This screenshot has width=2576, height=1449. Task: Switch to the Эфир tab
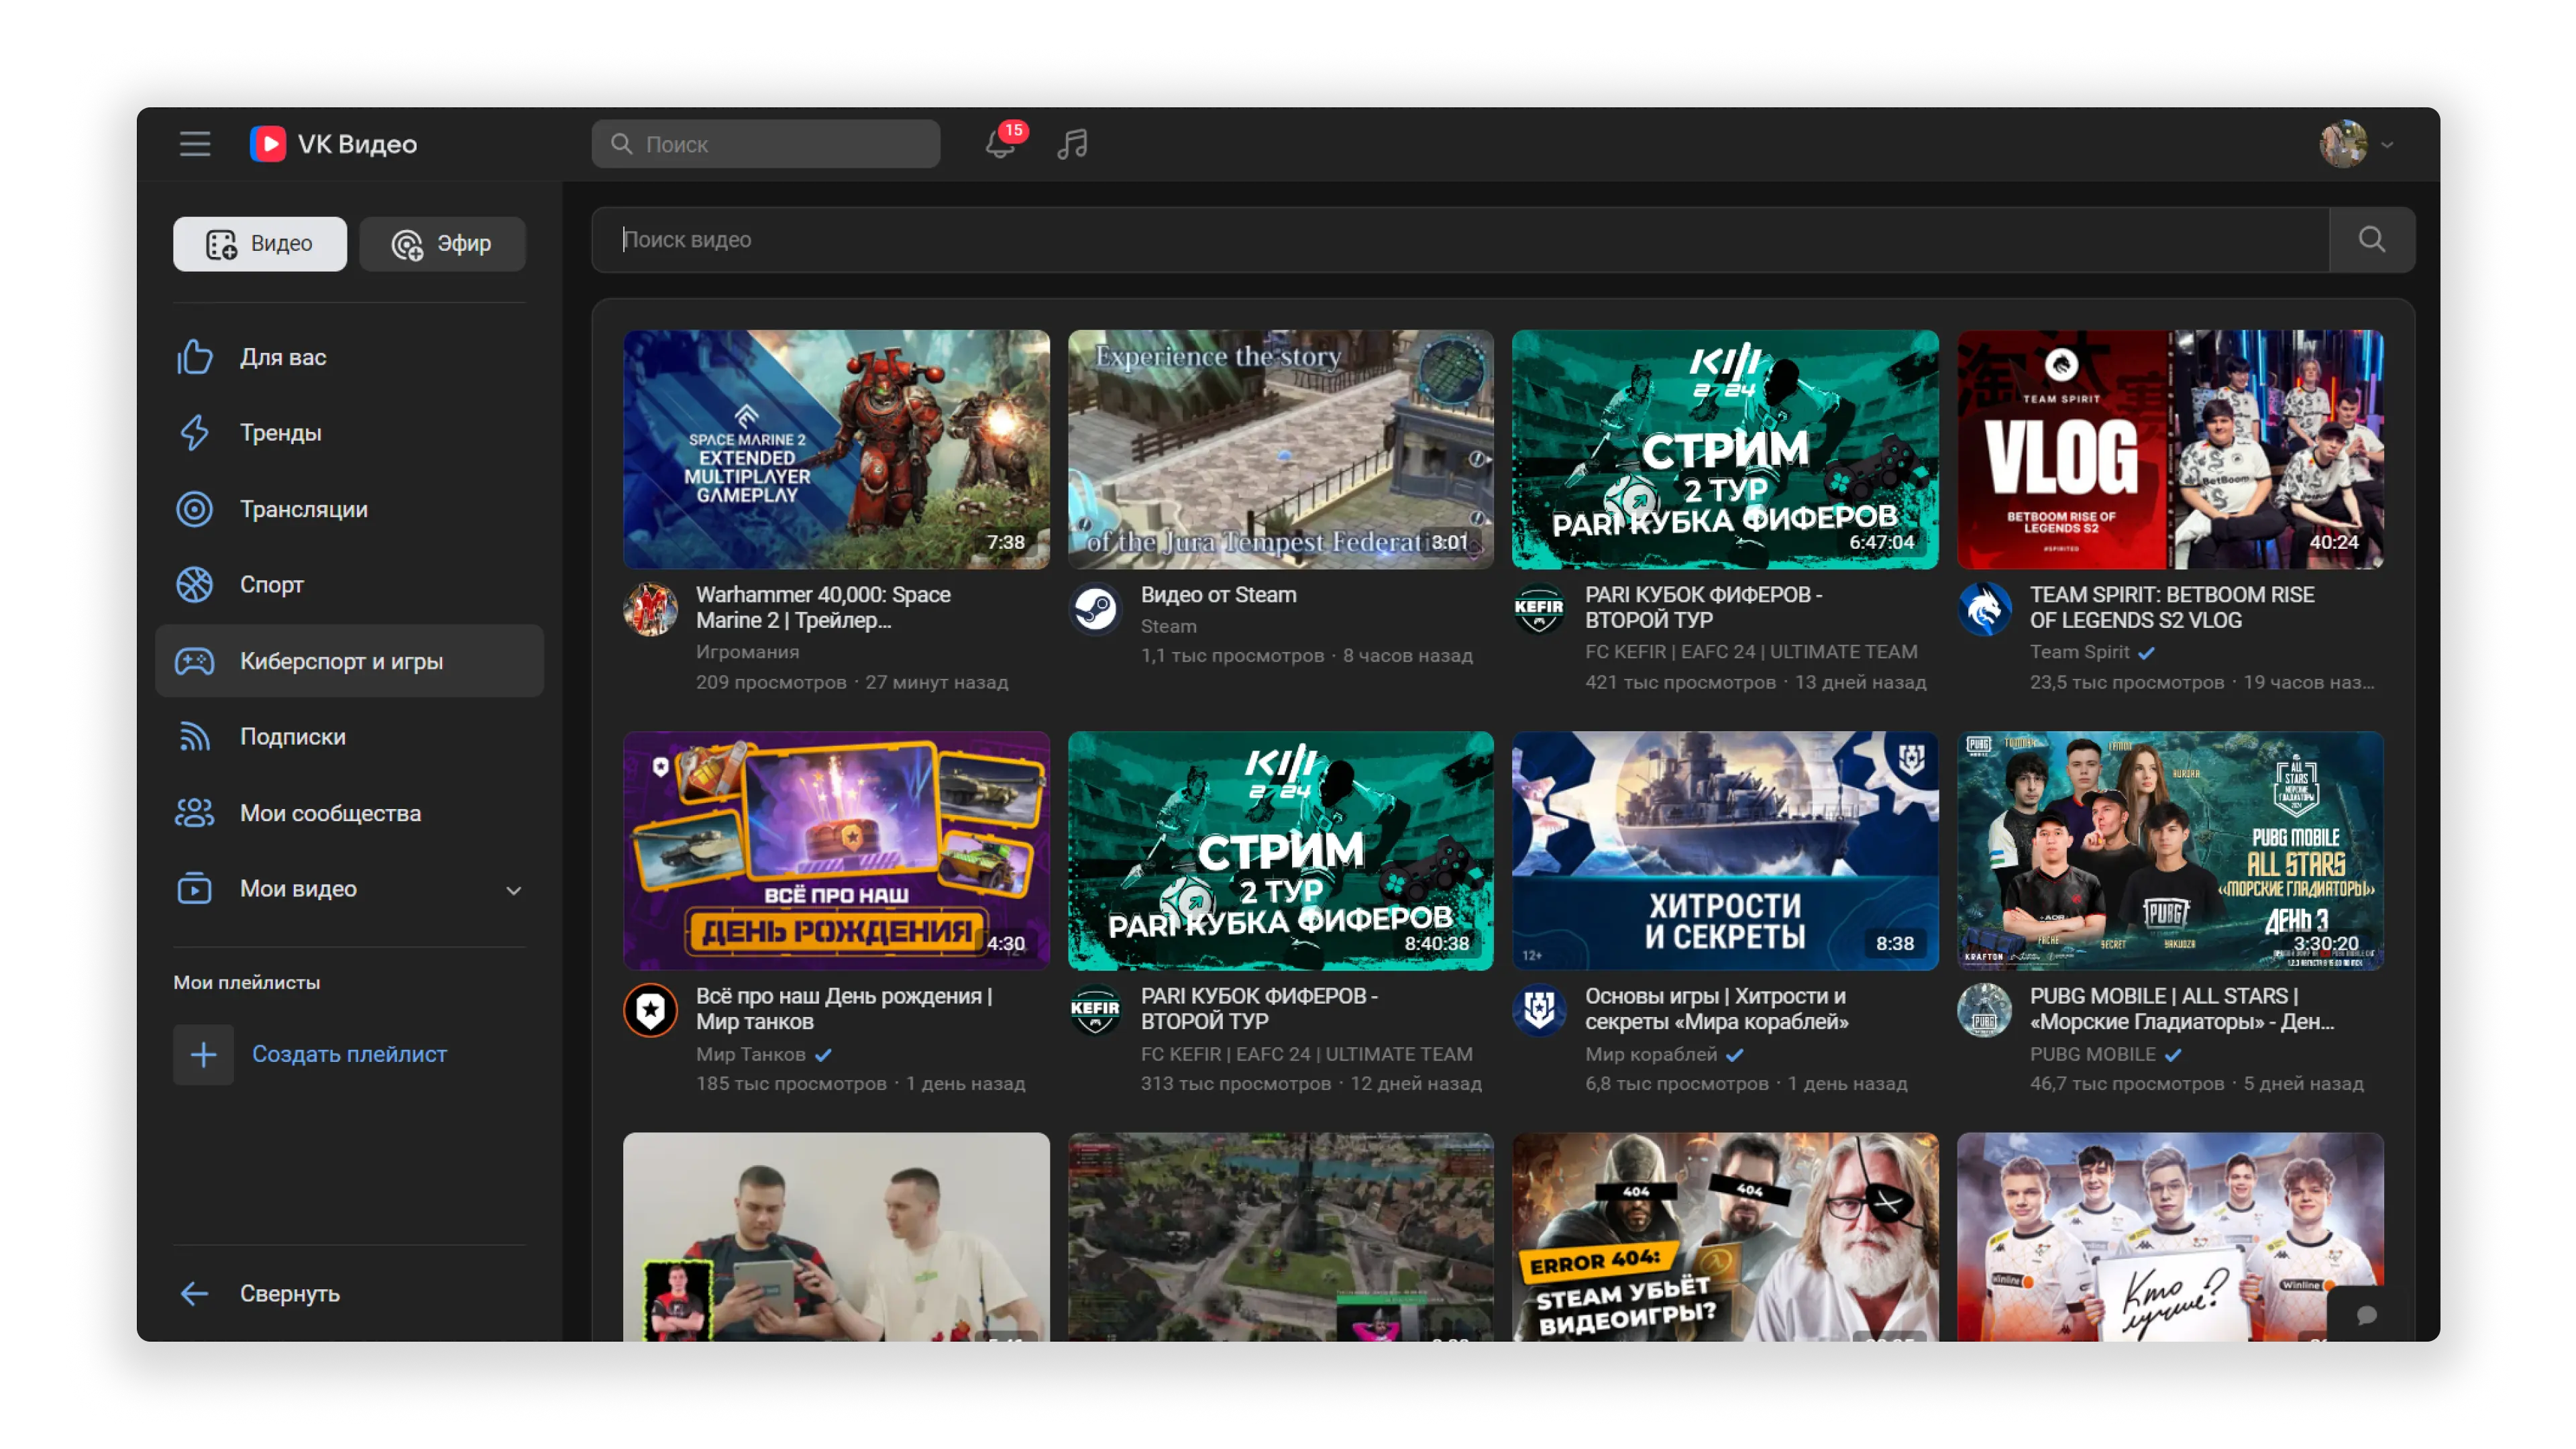click(x=442, y=244)
